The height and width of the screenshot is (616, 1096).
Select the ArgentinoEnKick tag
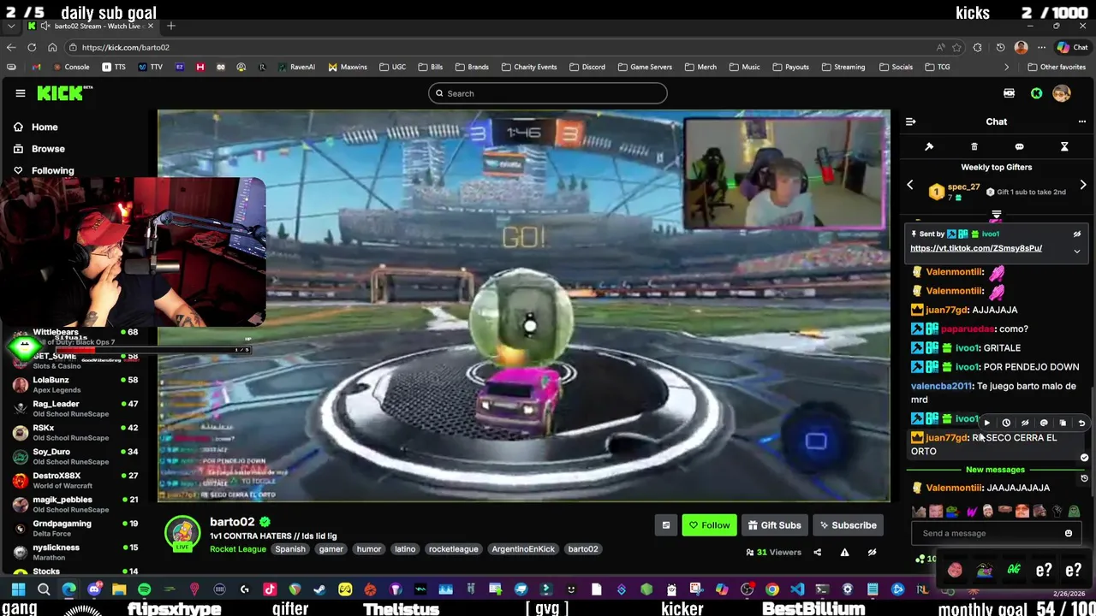click(523, 549)
